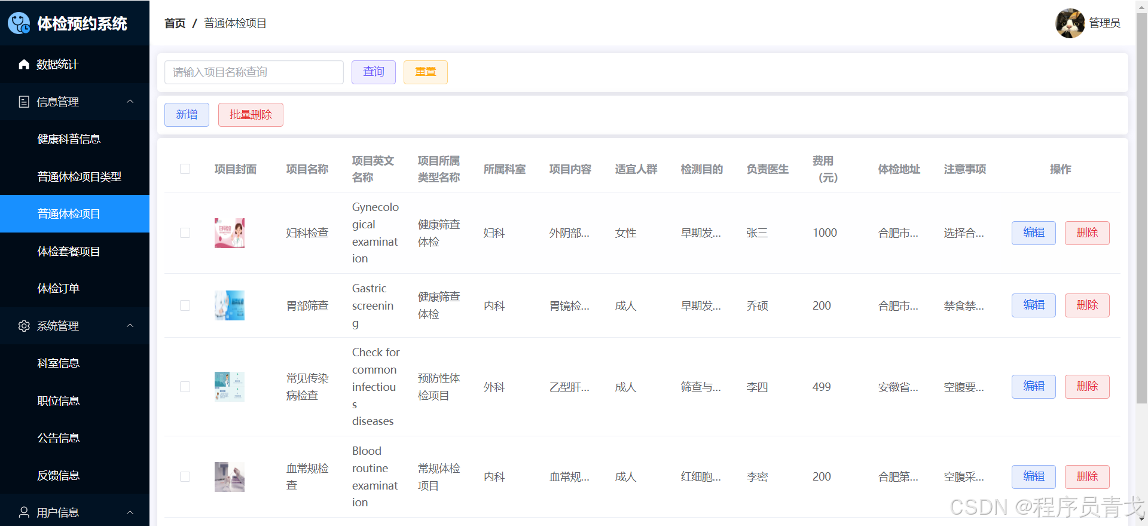Viewport: 1148px width, 526px height.
Task: Click the gear icon beside 系统管理
Action: [x=24, y=326]
